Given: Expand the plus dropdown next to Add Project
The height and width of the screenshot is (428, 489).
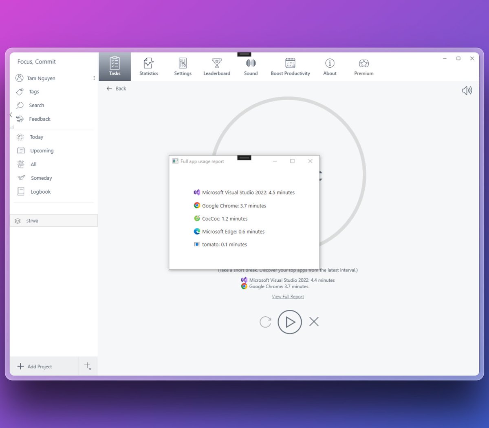Looking at the screenshot, I should pyautogui.click(x=88, y=366).
